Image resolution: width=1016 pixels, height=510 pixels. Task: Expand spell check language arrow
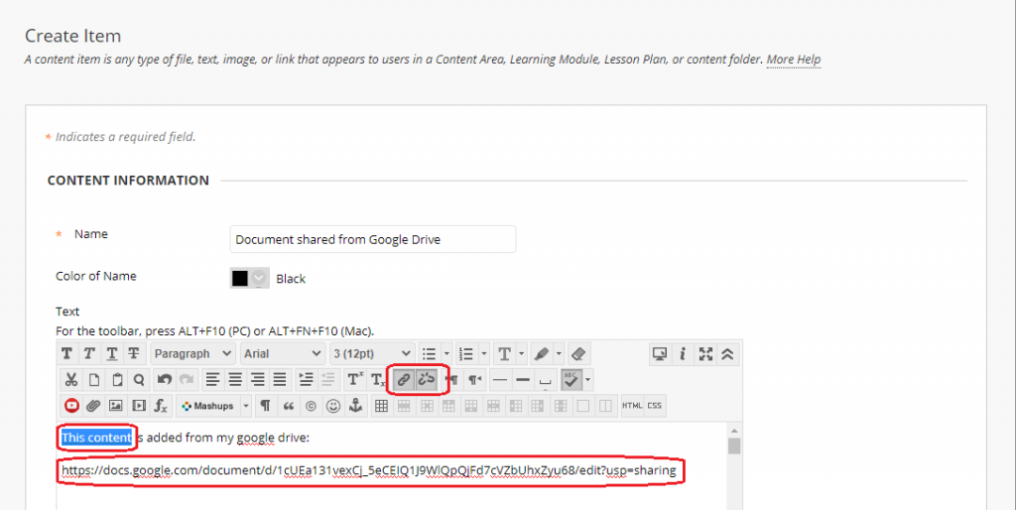coord(587,380)
